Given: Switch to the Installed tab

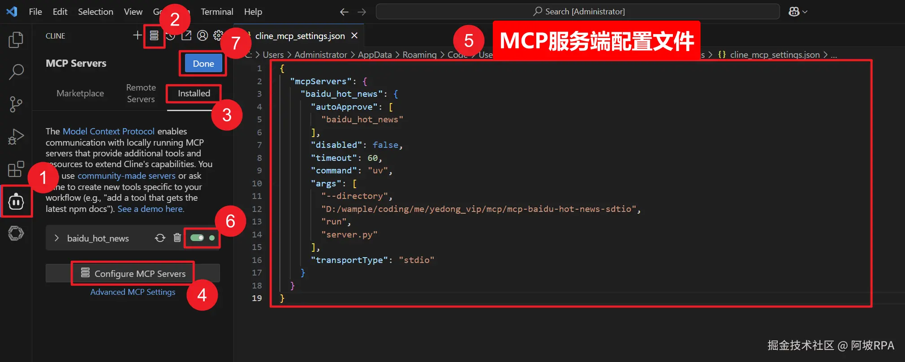Looking at the screenshot, I should (194, 93).
